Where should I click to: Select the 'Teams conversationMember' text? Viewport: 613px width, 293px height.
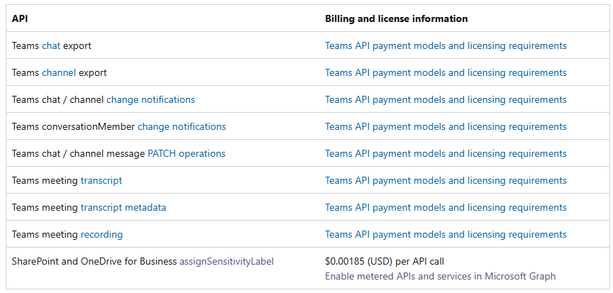74,126
